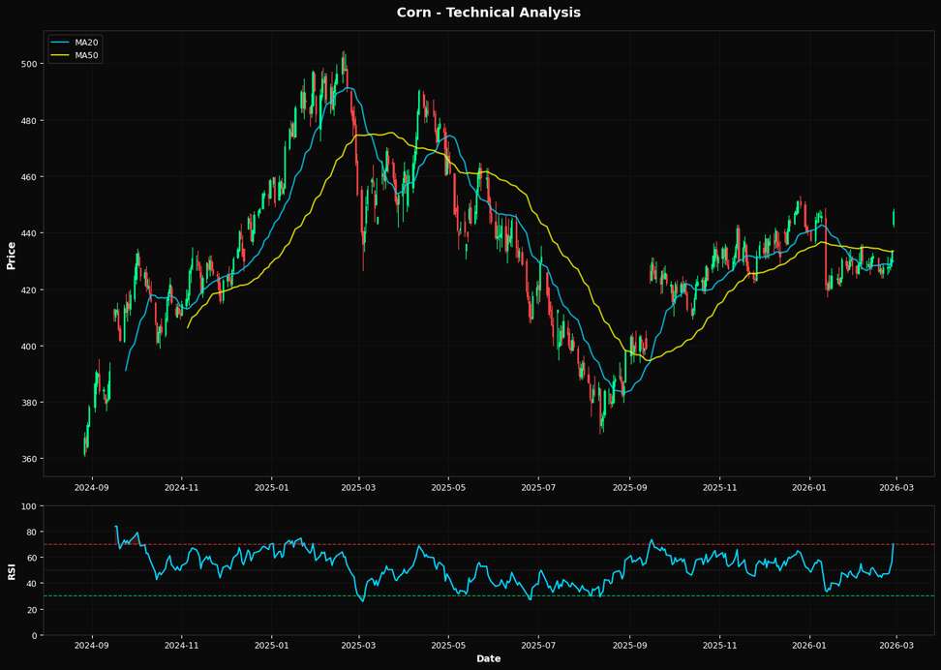941x670 pixels.
Task: Click the 100 tick on RSI axis
Action: (30, 506)
